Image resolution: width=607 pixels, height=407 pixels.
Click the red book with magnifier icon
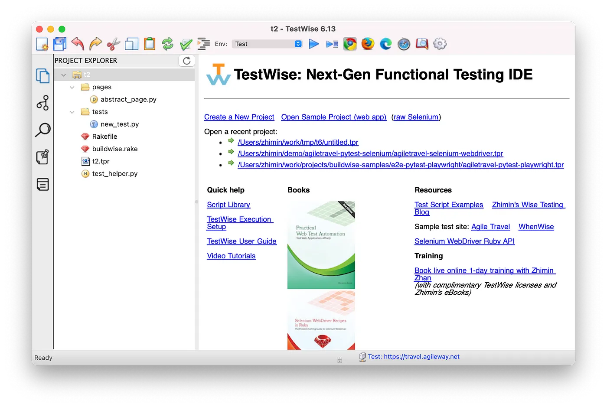422,44
